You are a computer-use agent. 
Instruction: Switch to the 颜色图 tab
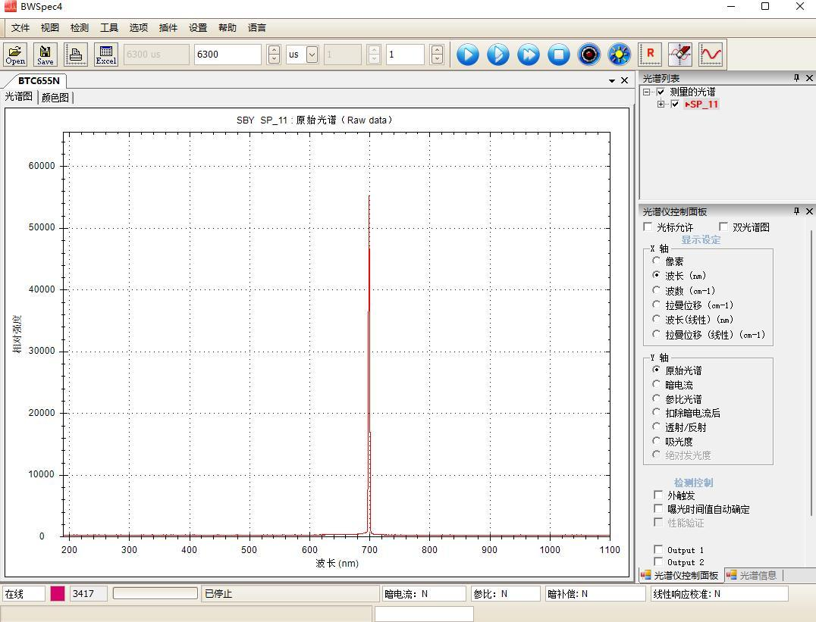(x=55, y=98)
